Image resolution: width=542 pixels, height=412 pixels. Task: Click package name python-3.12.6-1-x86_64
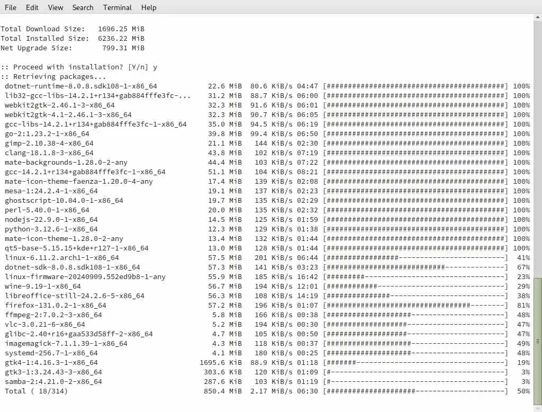point(51,229)
